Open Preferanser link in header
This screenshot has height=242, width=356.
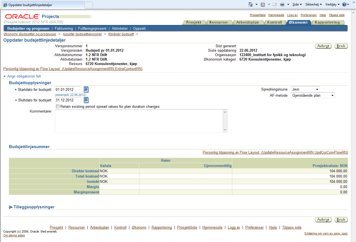(309, 15)
